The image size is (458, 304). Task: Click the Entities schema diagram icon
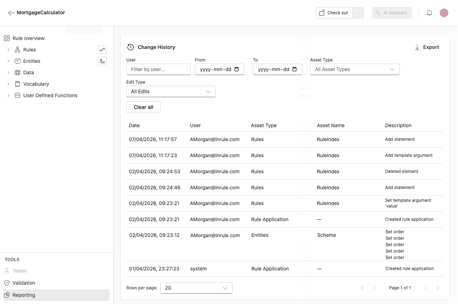(x=102, y=61)
